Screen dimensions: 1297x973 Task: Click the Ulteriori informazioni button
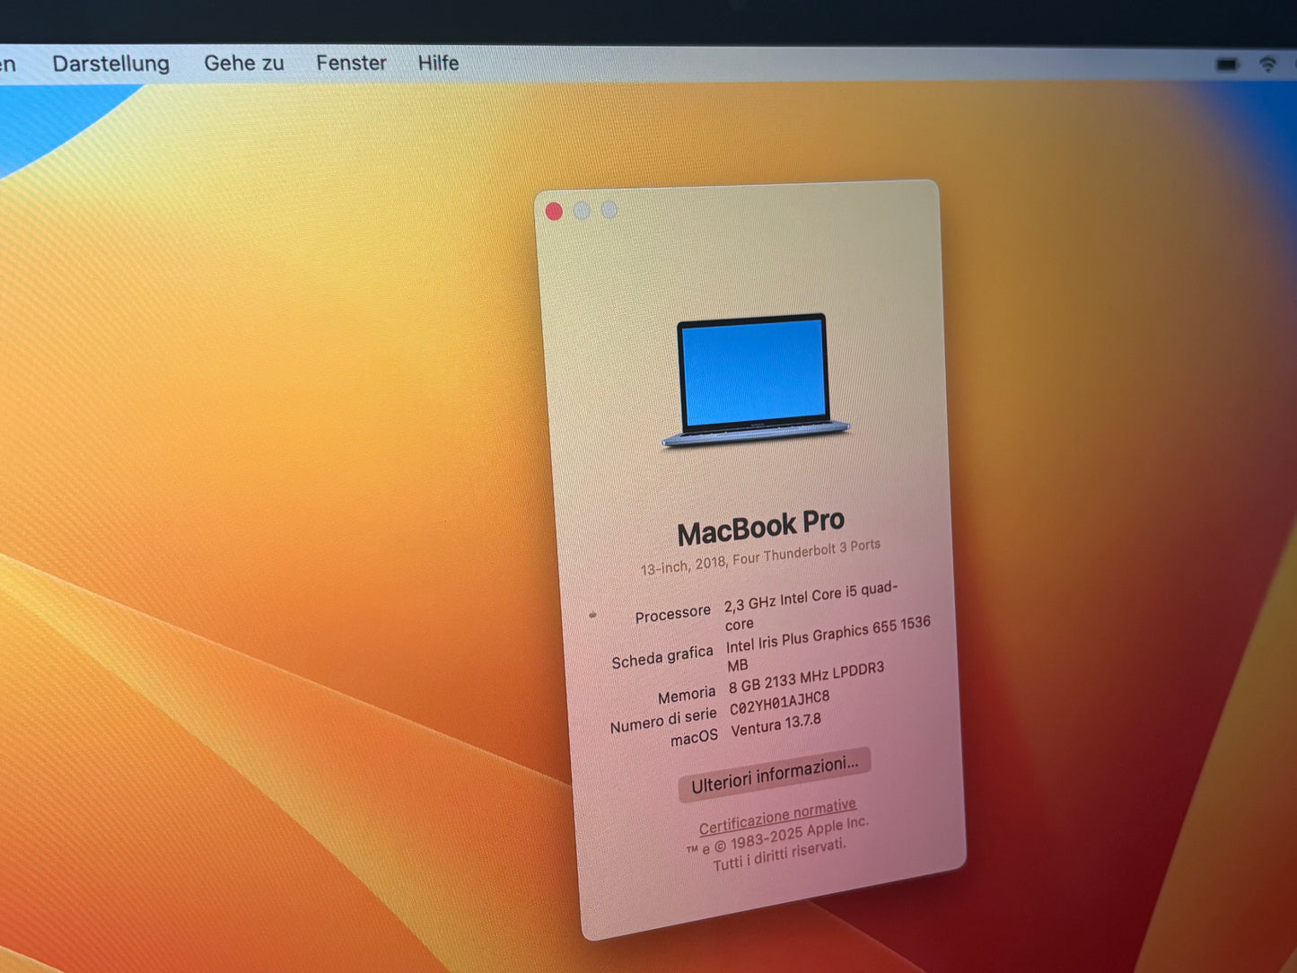pyautogui.click(x=774, y=774)
